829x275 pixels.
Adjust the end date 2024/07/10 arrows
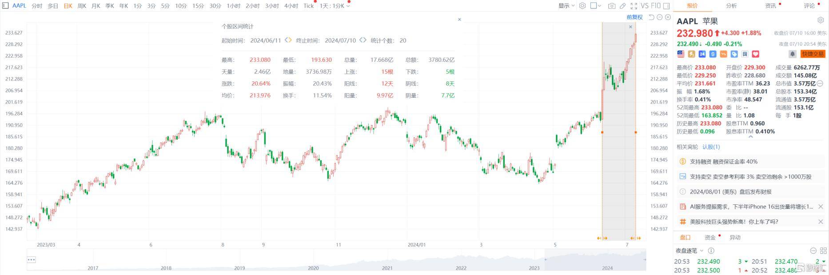pyautogui.click(x=363, y=40)
